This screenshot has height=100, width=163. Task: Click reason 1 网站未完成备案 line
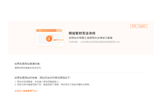(37, 82)
